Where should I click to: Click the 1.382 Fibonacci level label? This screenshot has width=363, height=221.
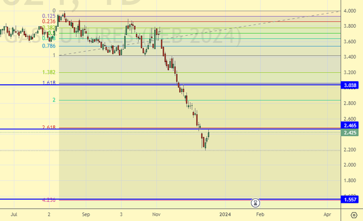tap(49, 72)
